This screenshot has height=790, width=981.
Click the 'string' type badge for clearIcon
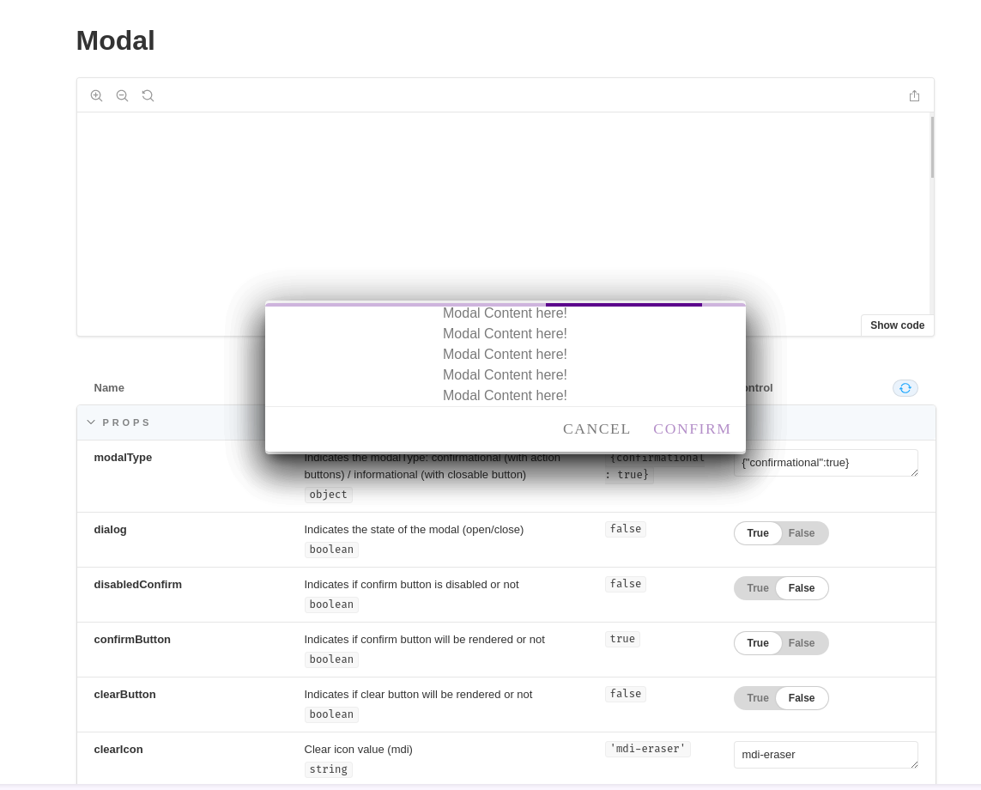[x=329, y=769]
